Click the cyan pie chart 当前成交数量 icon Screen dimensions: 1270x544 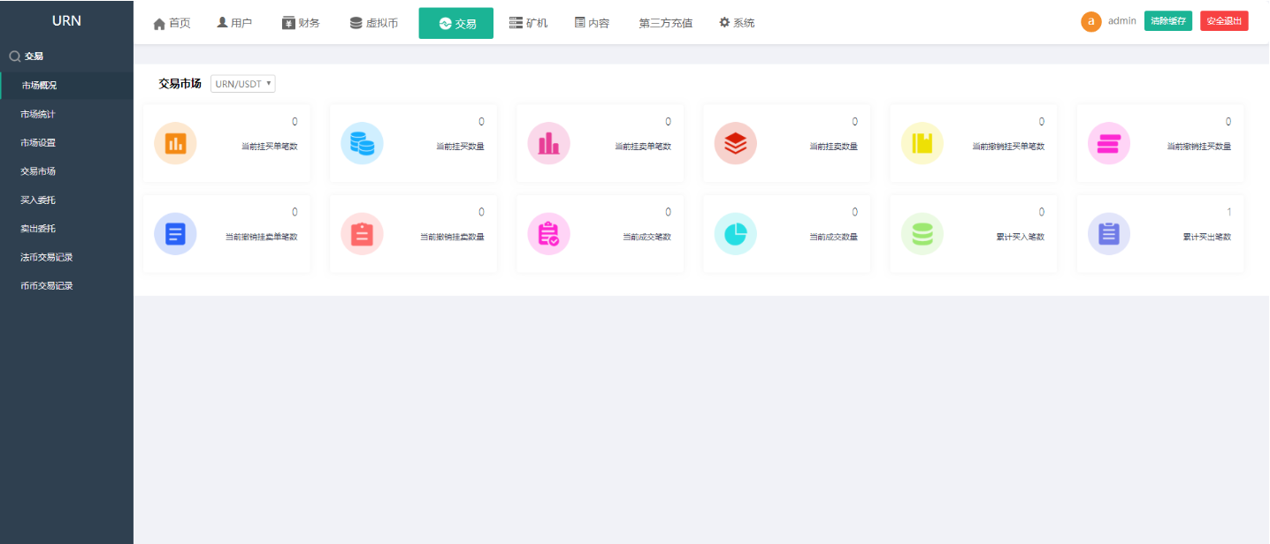point(735,234)
